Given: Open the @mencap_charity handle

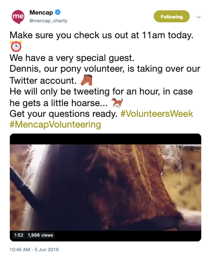Looking at the screenshot, I should (48, 21).
